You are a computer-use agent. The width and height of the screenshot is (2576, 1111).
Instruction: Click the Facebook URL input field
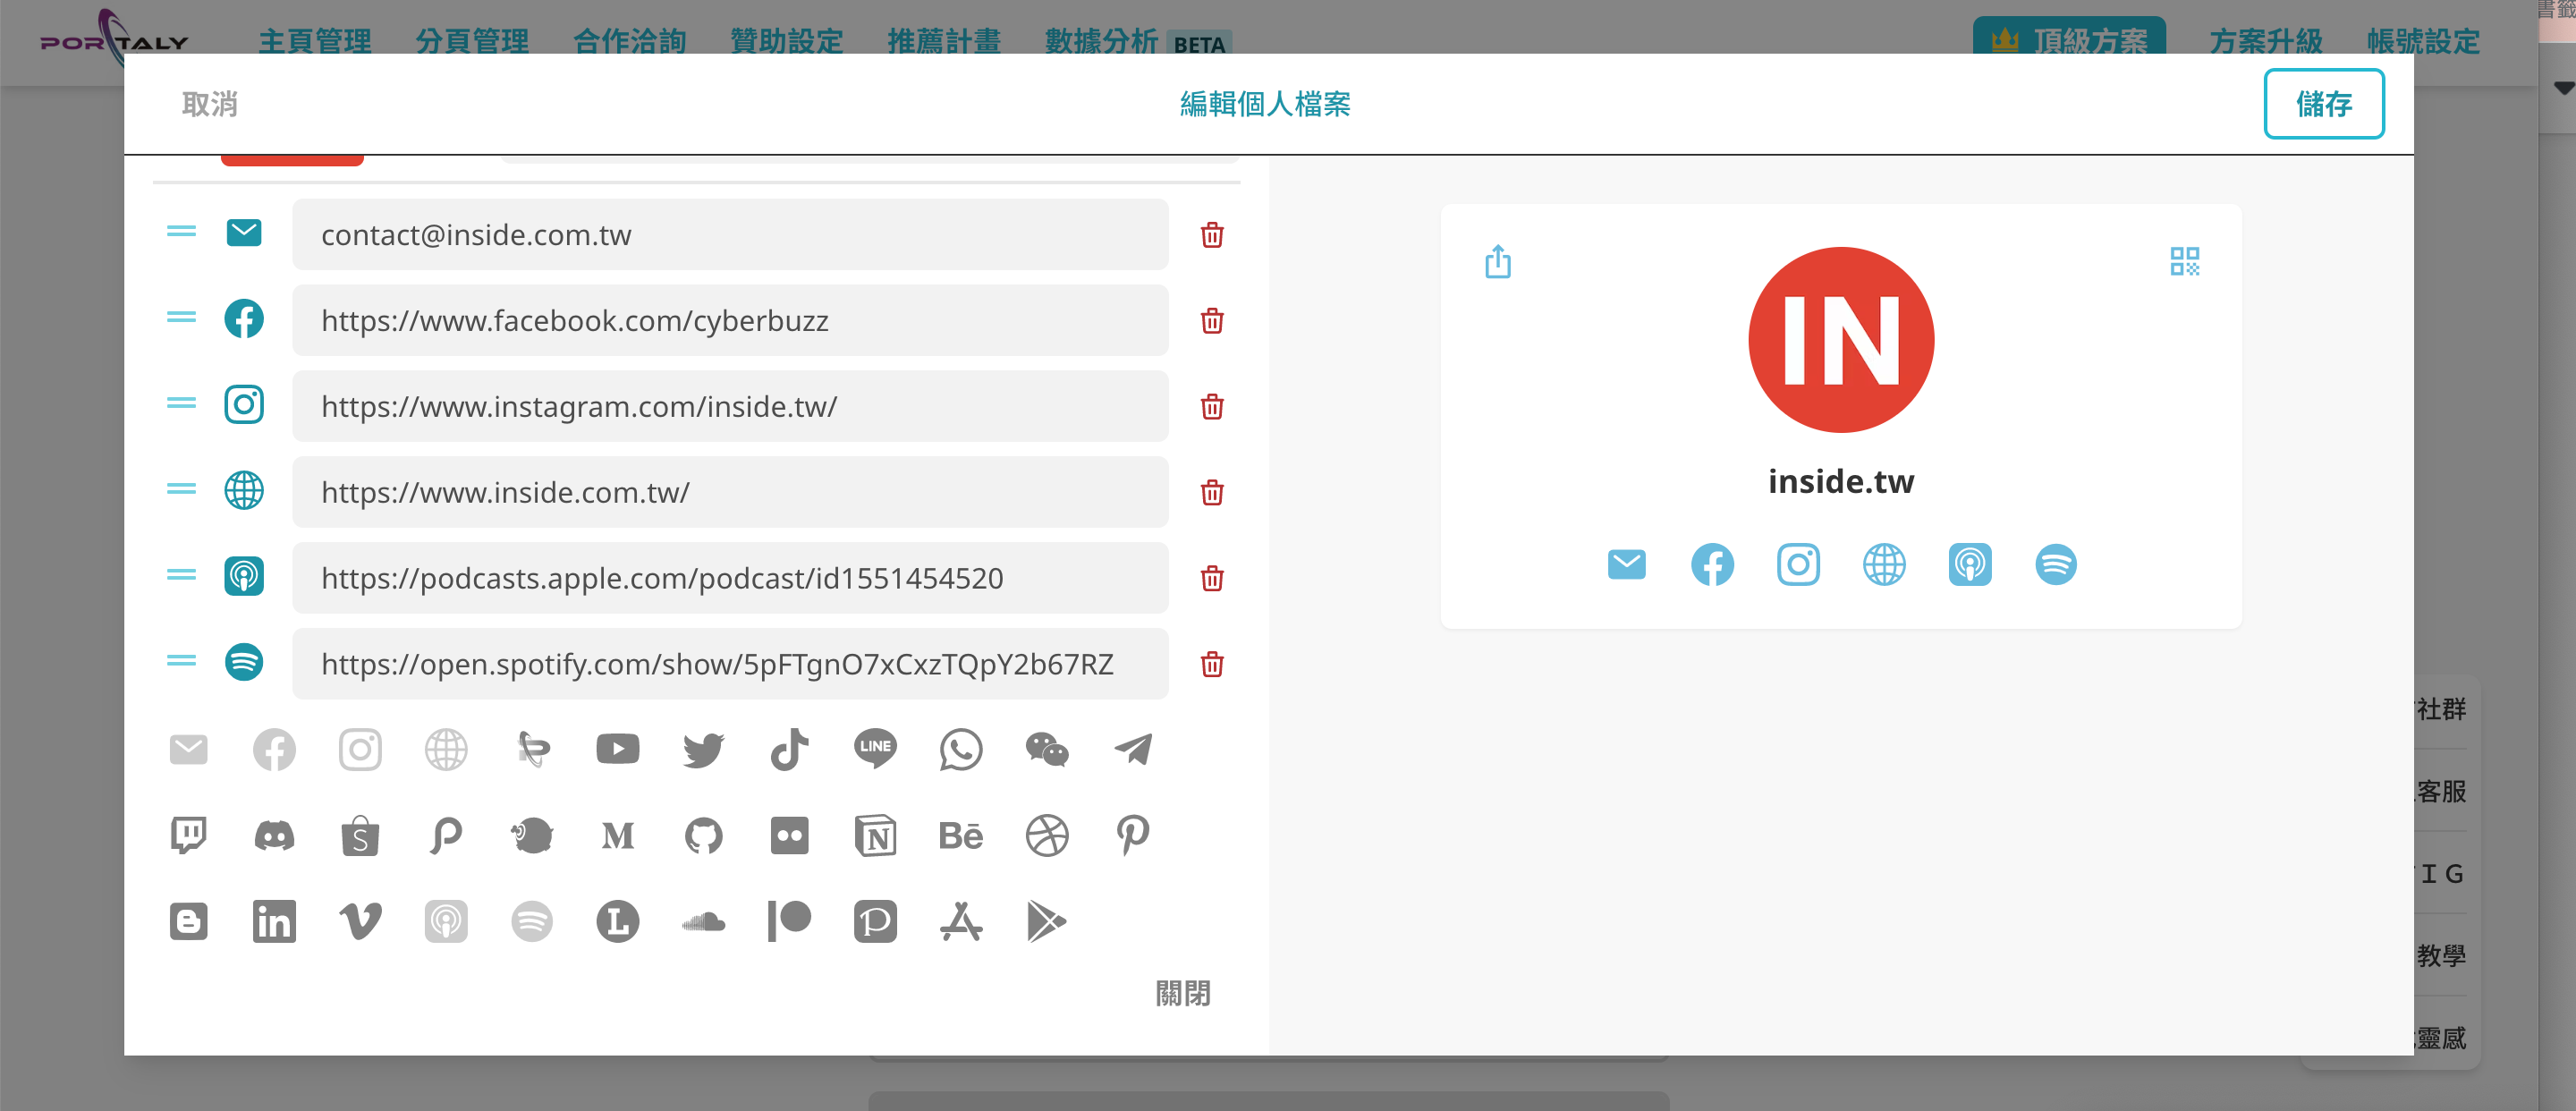[x=730, y=321]
